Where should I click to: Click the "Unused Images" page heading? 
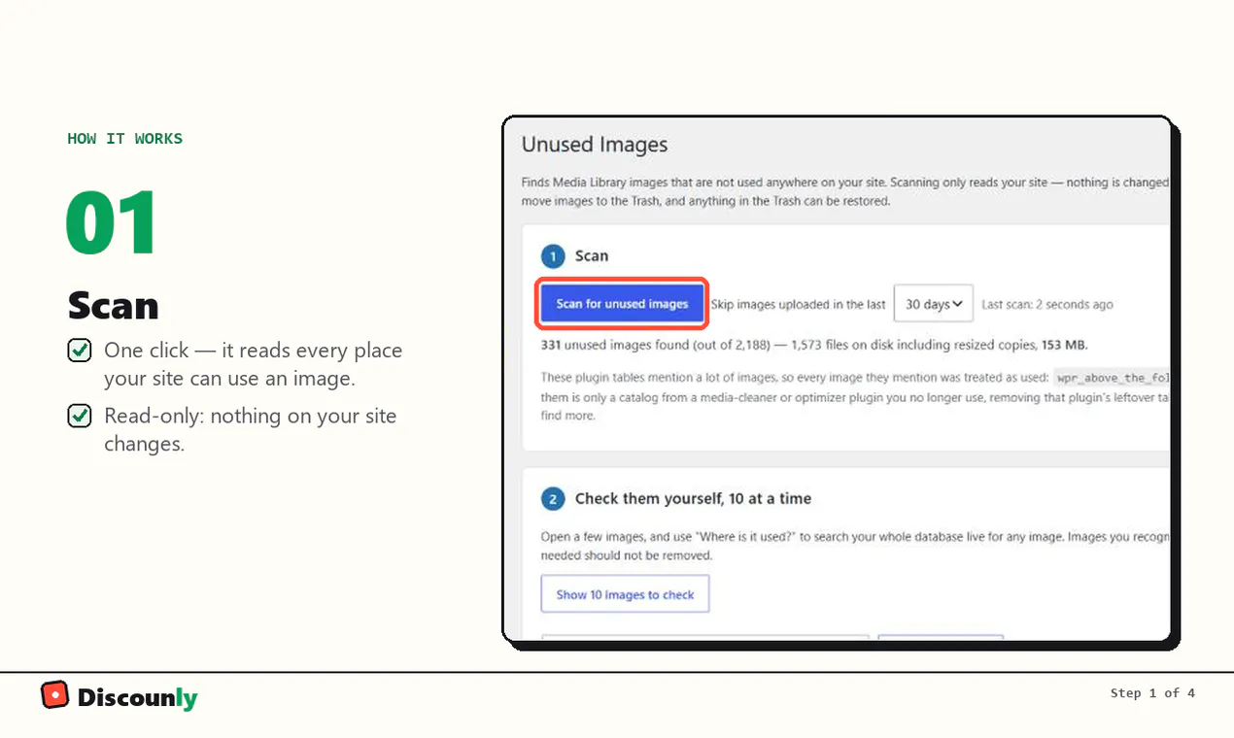tap(595, 145)
